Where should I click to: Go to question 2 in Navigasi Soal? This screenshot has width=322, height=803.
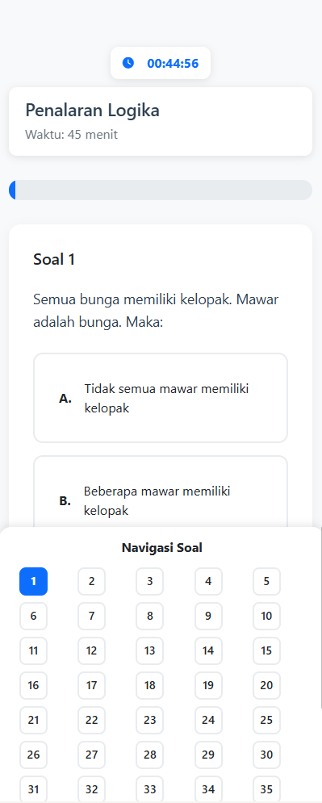pos(92,581)
